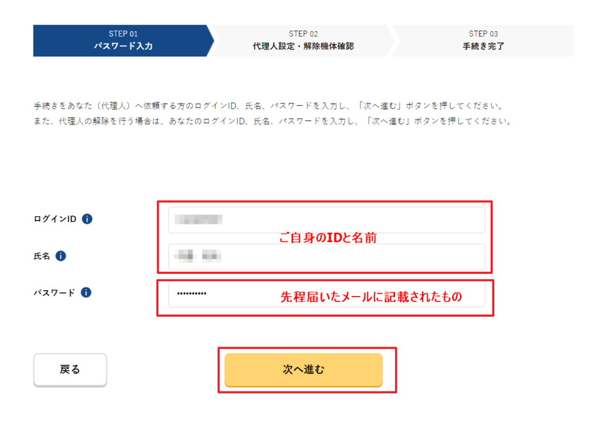601x433 pixels.
Task: Click the masked password dots
Action: pos(191,294)
